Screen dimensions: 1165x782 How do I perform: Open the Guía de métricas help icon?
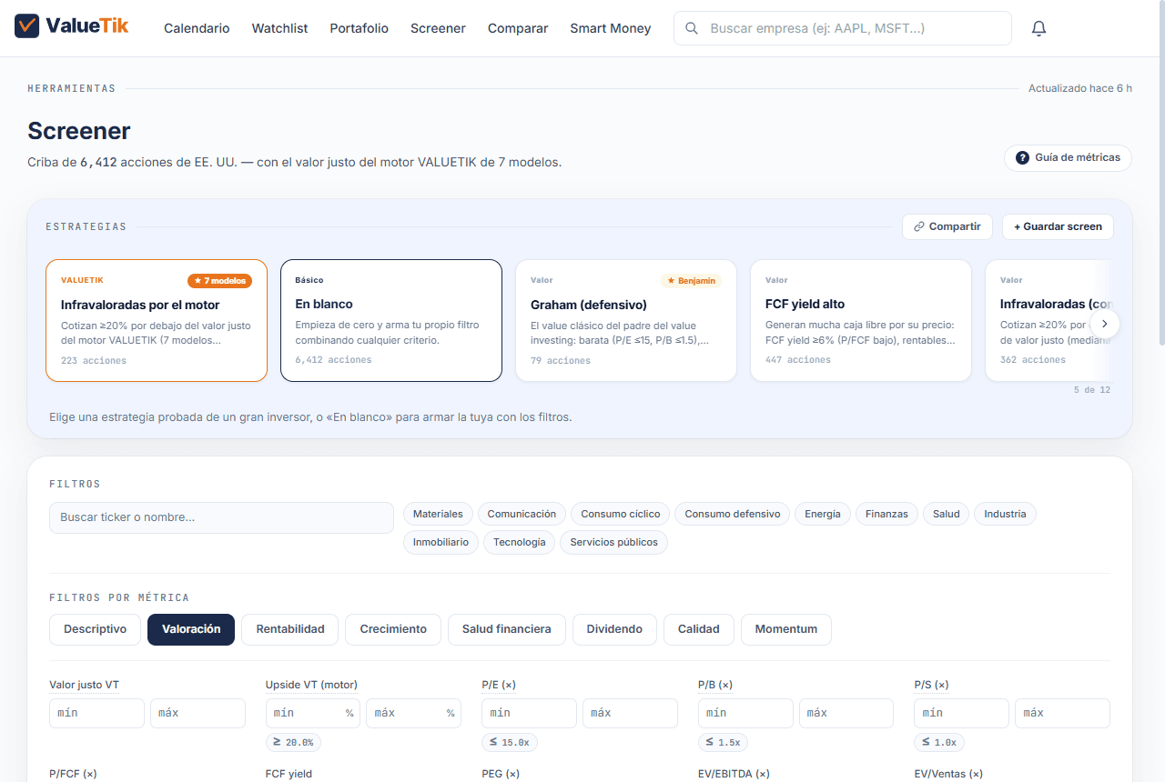pyautogui.click(x=1022, y=158)
